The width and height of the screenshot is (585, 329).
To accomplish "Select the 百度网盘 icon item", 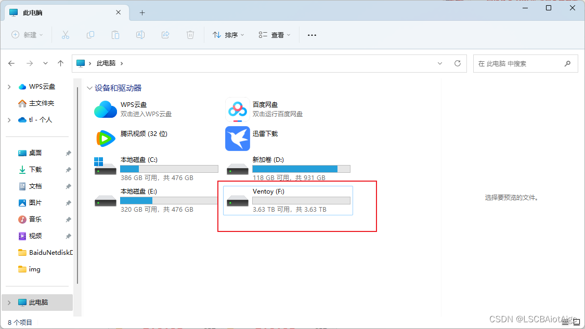I will pyautogui.click(x=238, y=109).
